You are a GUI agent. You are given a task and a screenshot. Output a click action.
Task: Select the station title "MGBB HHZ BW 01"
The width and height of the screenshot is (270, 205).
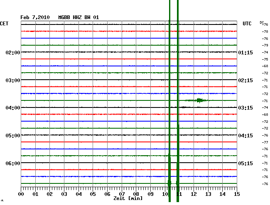click(79, 17)
